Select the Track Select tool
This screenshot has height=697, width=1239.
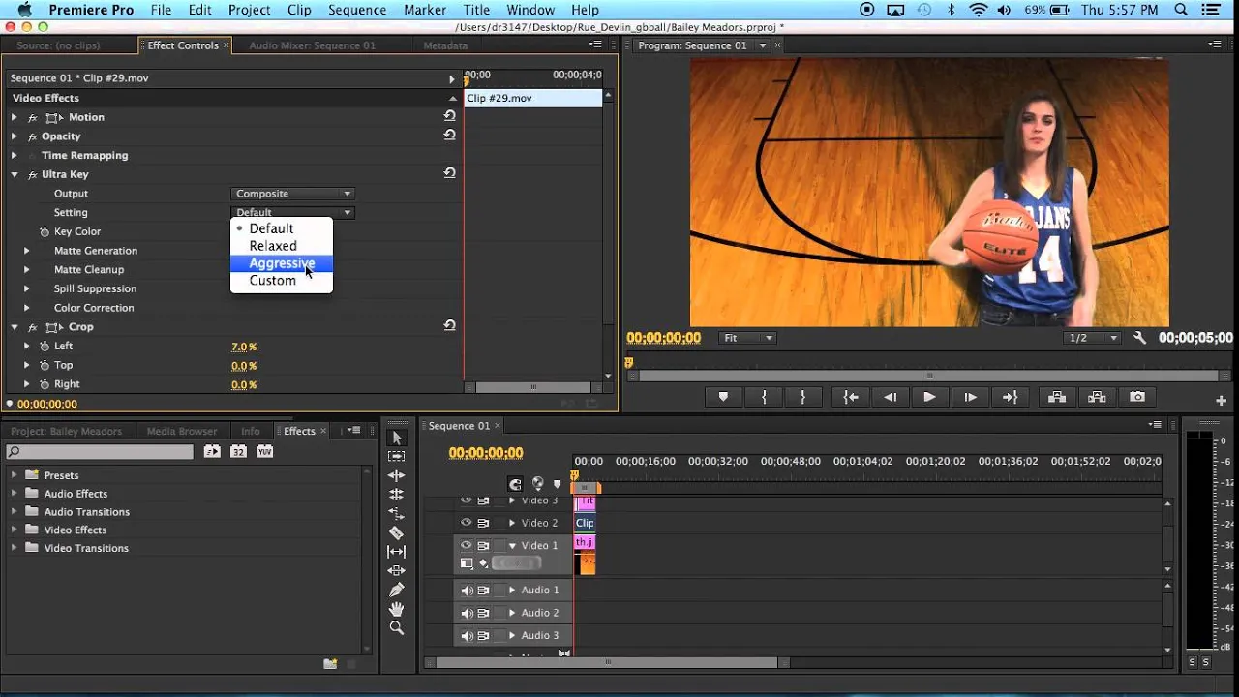pos(397,456)
